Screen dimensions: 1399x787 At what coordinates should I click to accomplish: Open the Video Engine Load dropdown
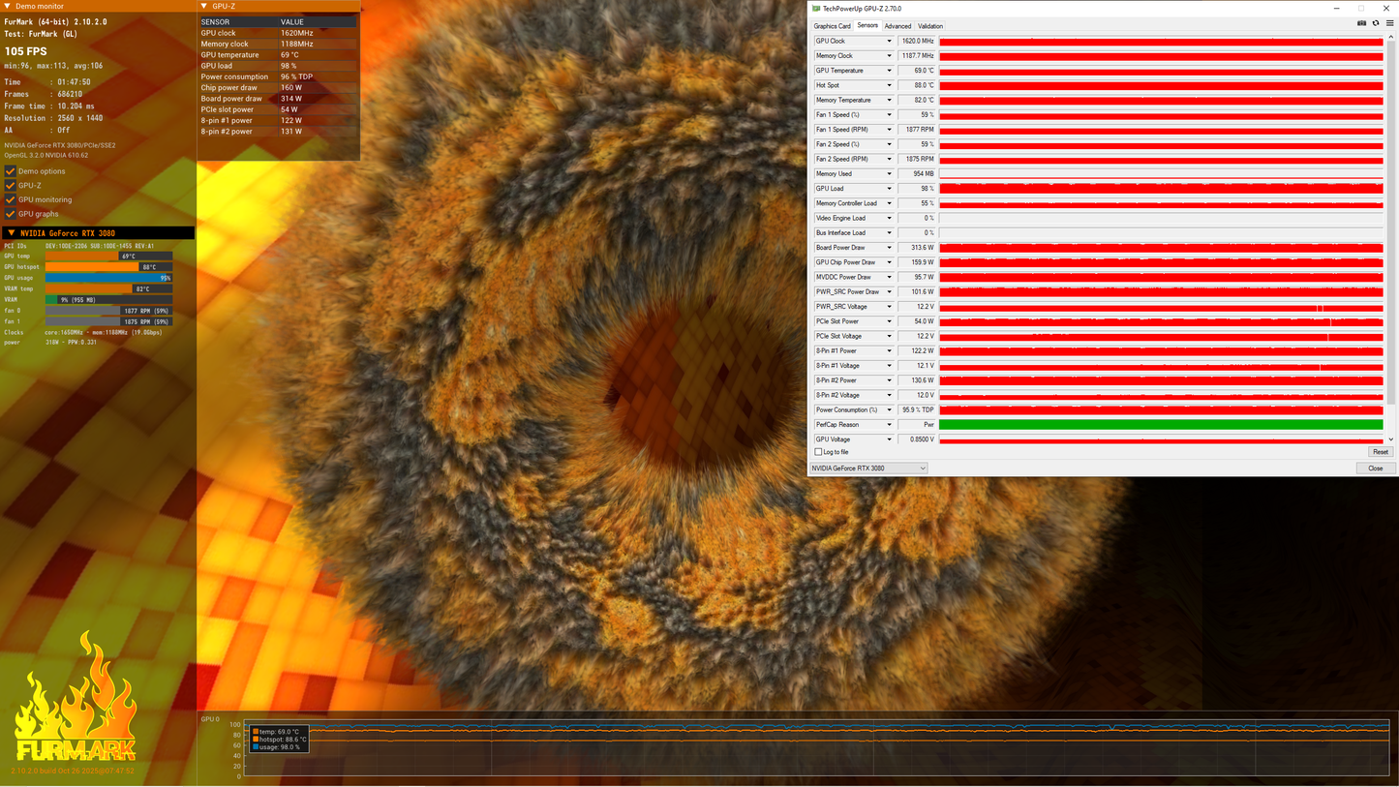(x=889, y=219)
